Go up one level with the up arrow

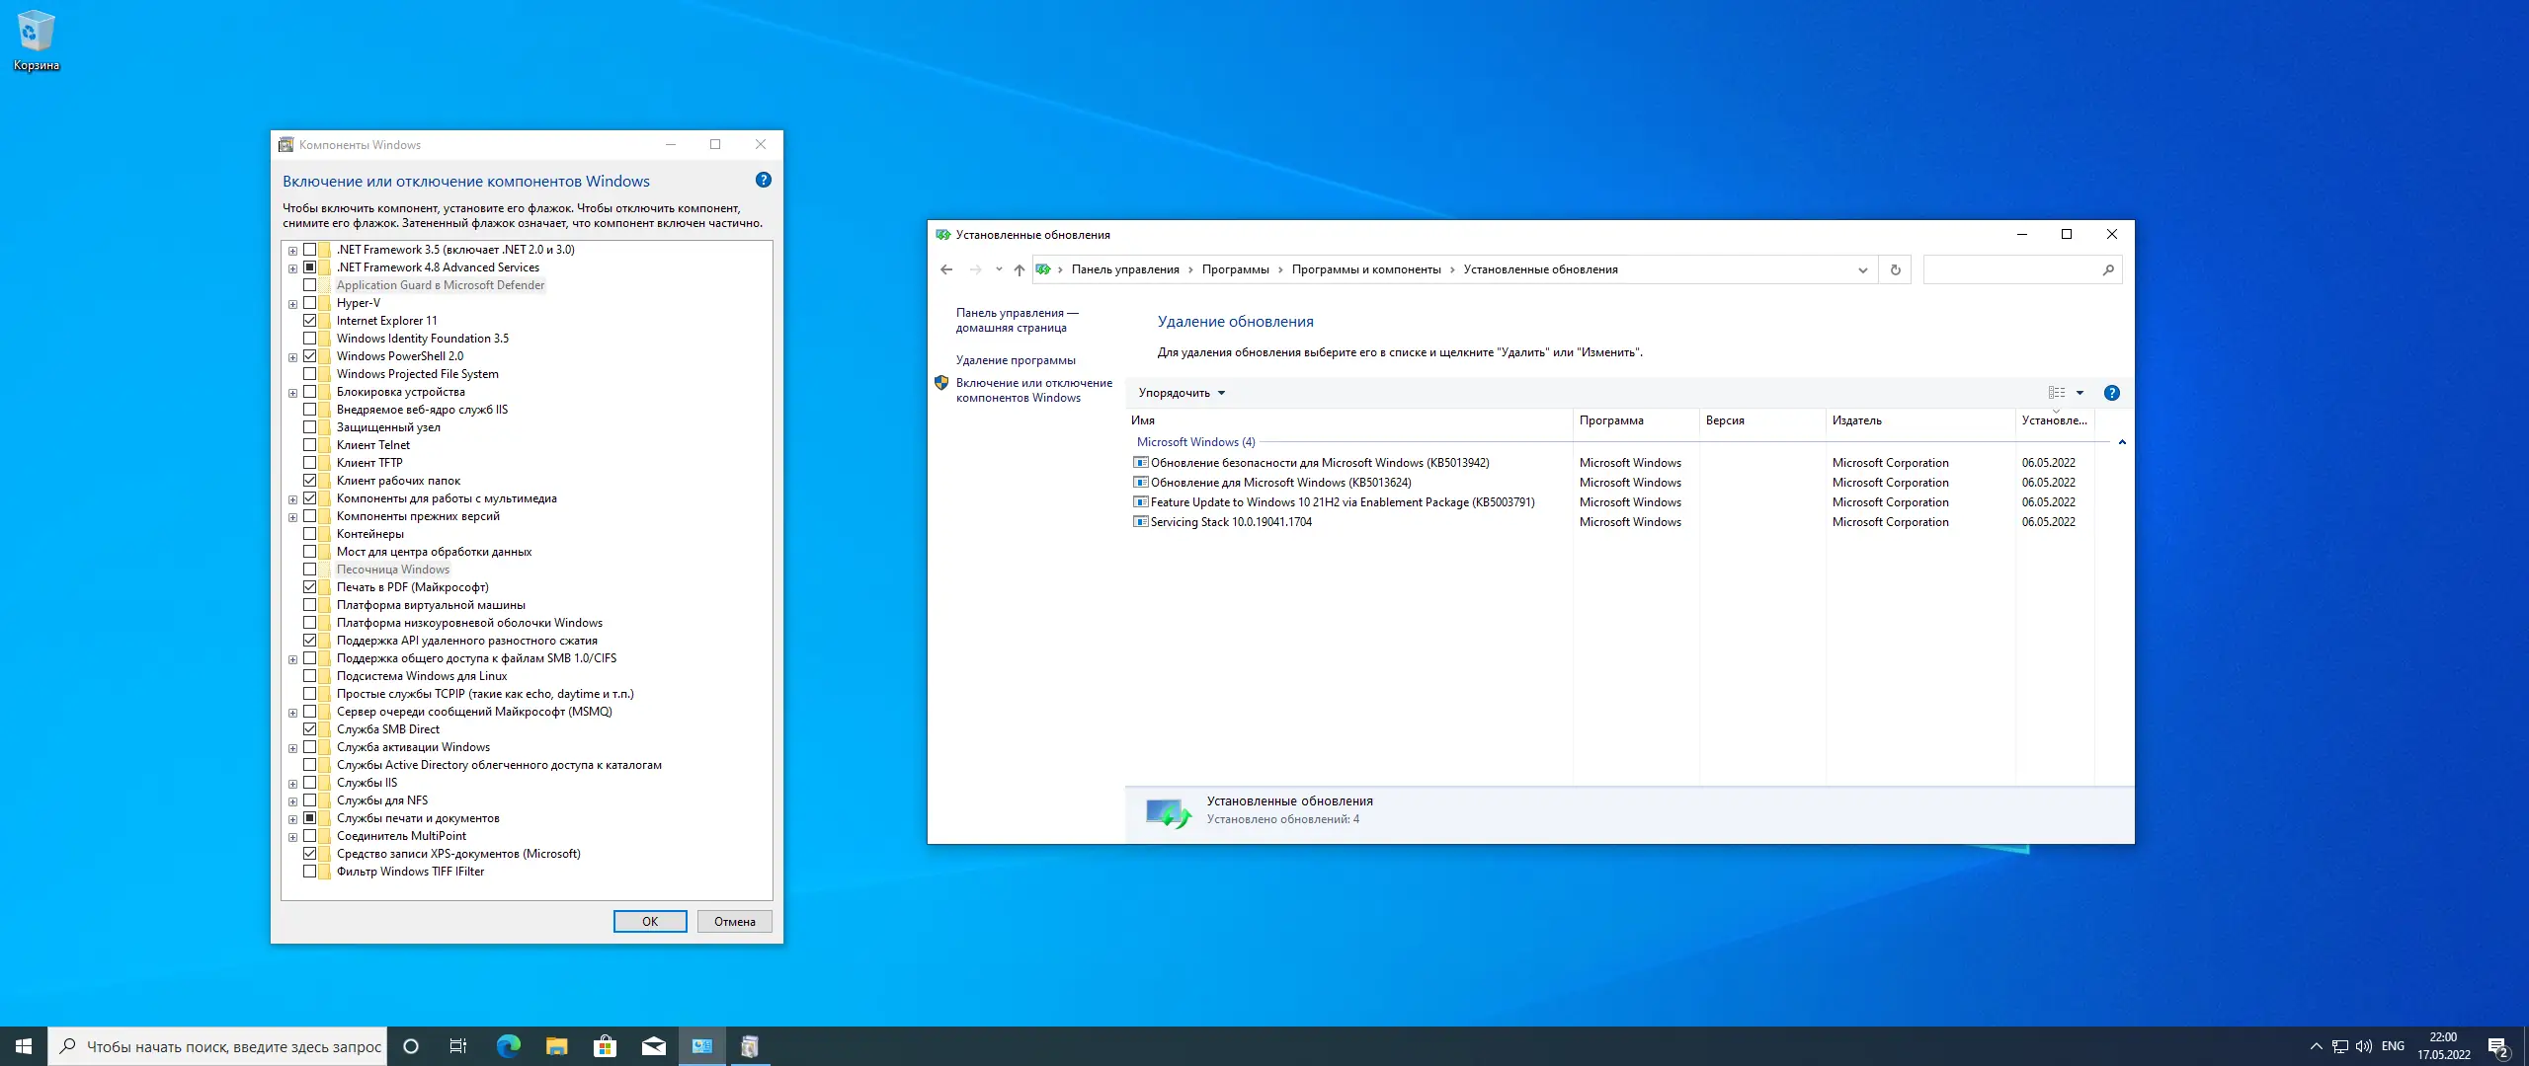click(1019, 269)
